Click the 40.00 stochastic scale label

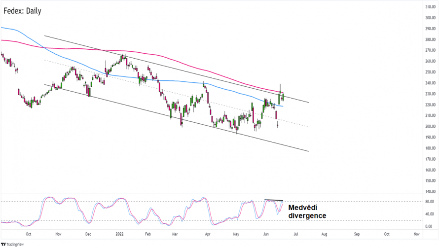429,214
